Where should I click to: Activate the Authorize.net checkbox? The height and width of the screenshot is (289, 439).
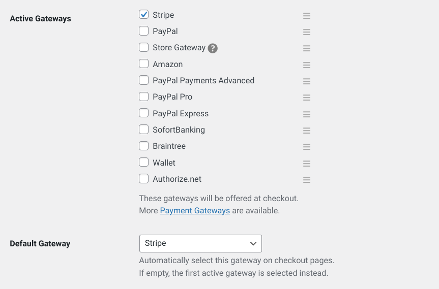[143, 178]
